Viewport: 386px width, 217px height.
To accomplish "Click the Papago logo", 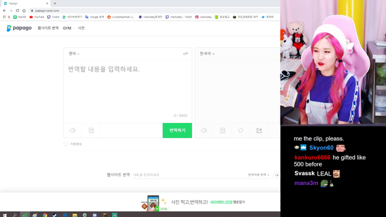I will click(19, 28).
